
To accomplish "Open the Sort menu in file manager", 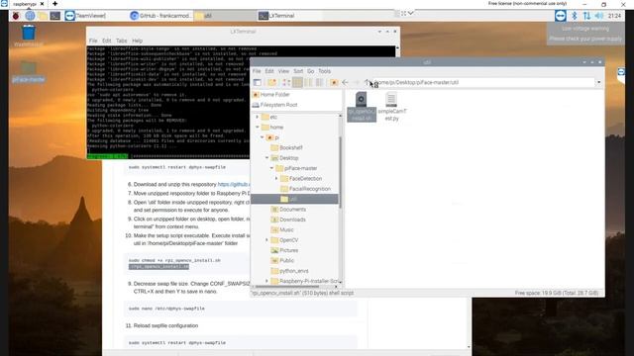I will [x=298, y=71].
